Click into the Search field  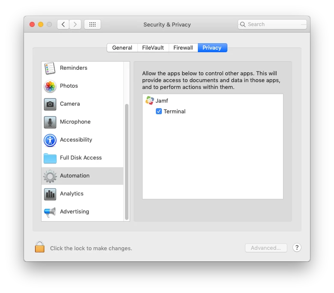tap(272, 24)
